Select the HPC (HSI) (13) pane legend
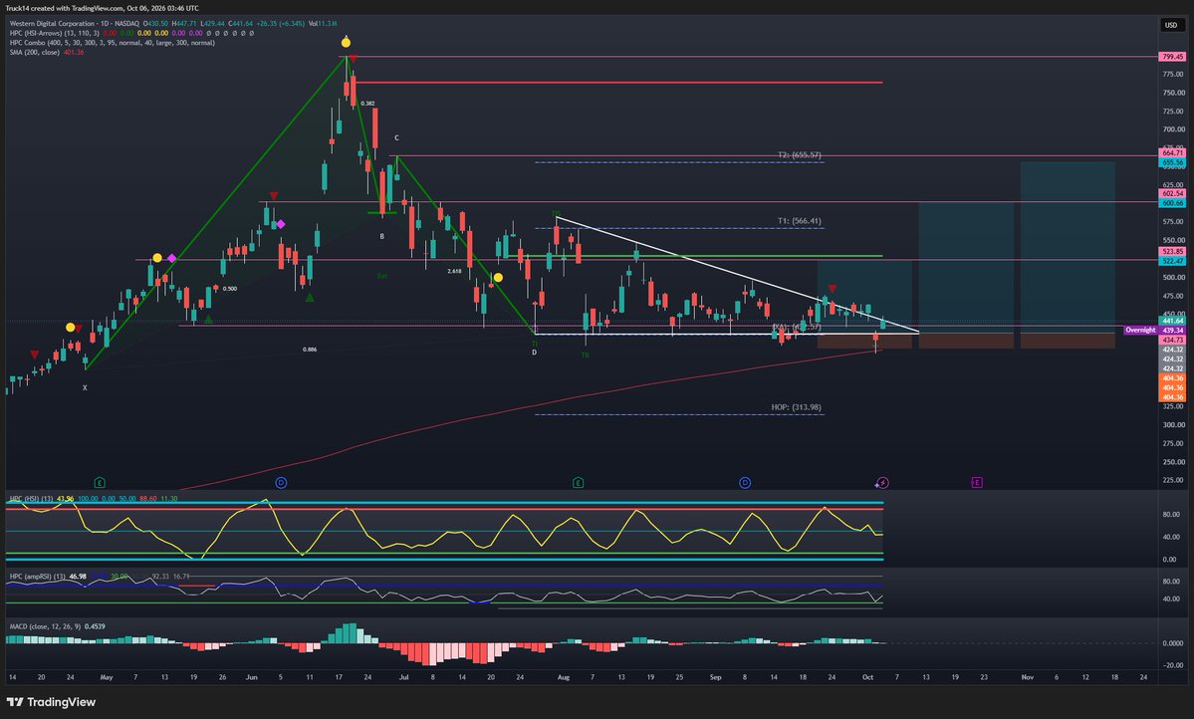This screenshot has height=719, width=1194. coord(31,499)
